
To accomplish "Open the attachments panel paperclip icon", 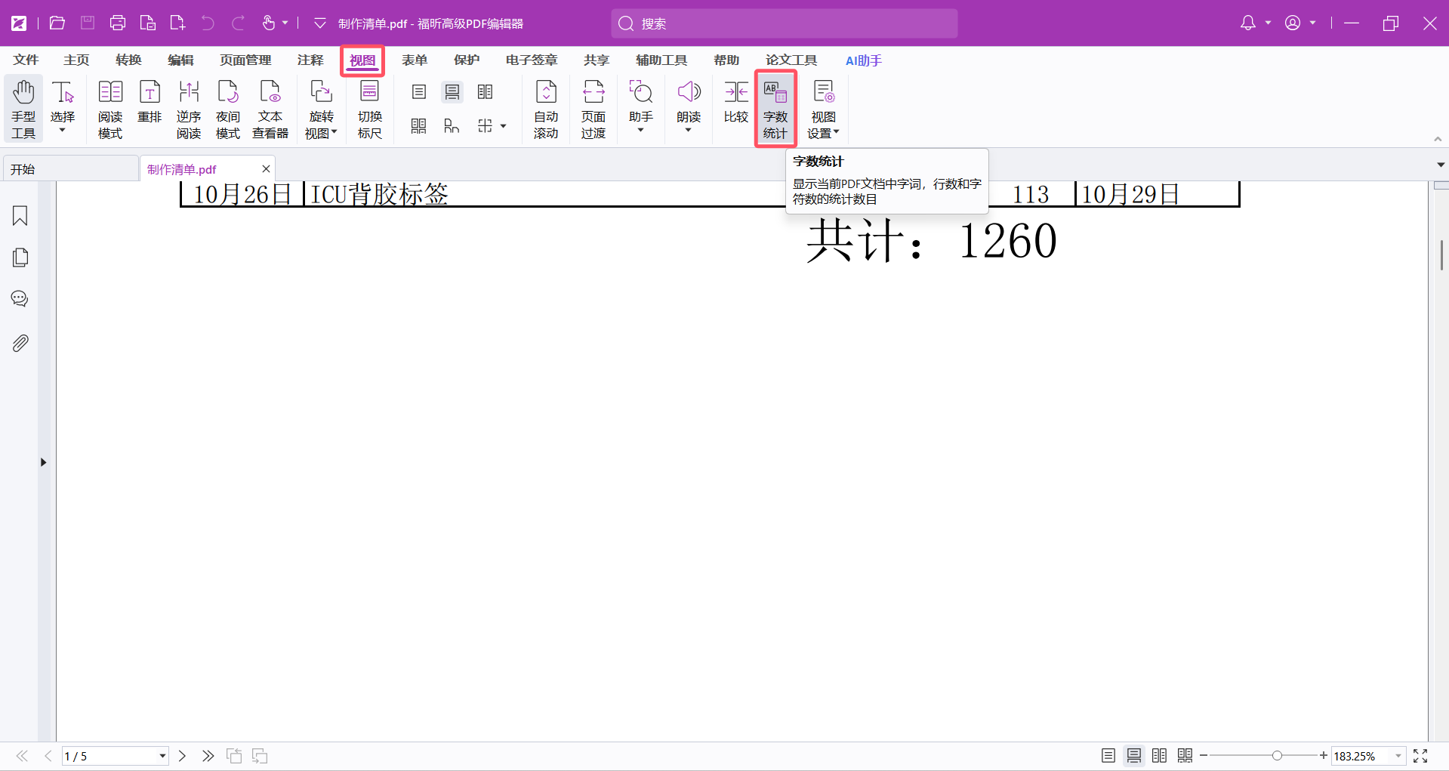I will coord(20,344).
